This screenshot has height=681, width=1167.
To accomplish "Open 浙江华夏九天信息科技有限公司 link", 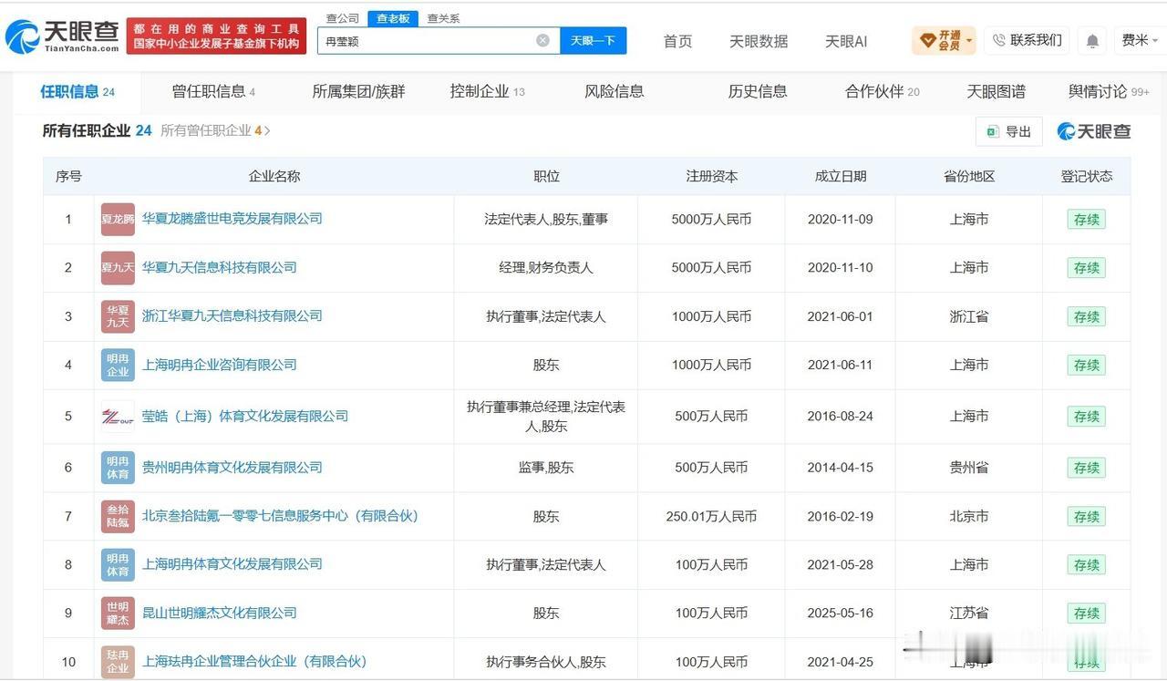I will [x=232, y=315].
